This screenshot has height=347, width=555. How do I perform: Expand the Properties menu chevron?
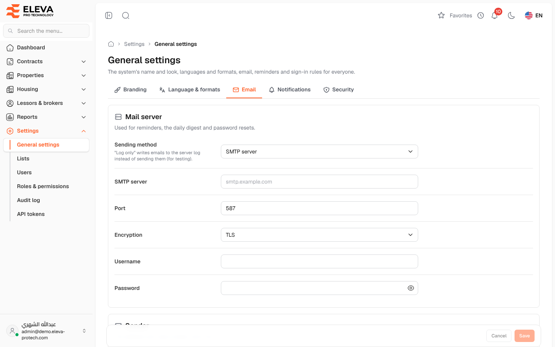[x=84, y=75]
